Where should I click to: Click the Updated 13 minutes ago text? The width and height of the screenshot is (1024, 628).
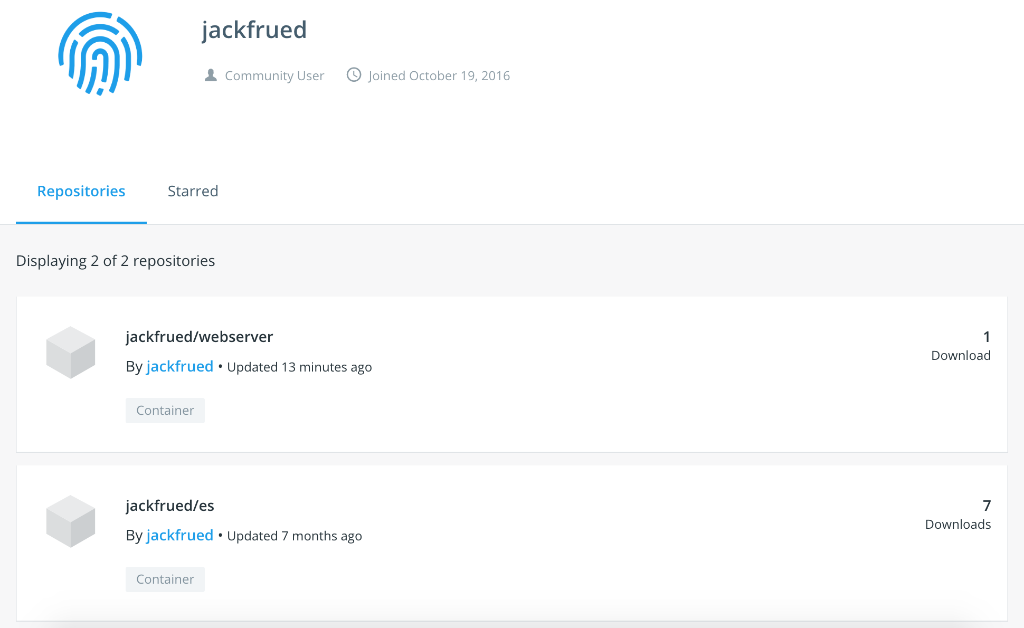coord(299,367)
